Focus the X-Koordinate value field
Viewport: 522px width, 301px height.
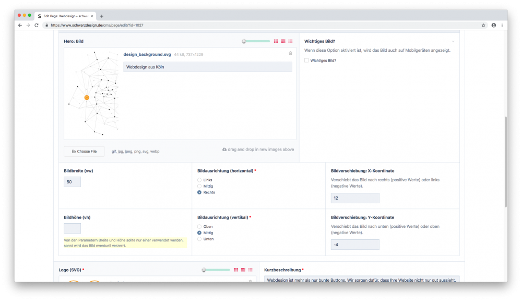355,198
